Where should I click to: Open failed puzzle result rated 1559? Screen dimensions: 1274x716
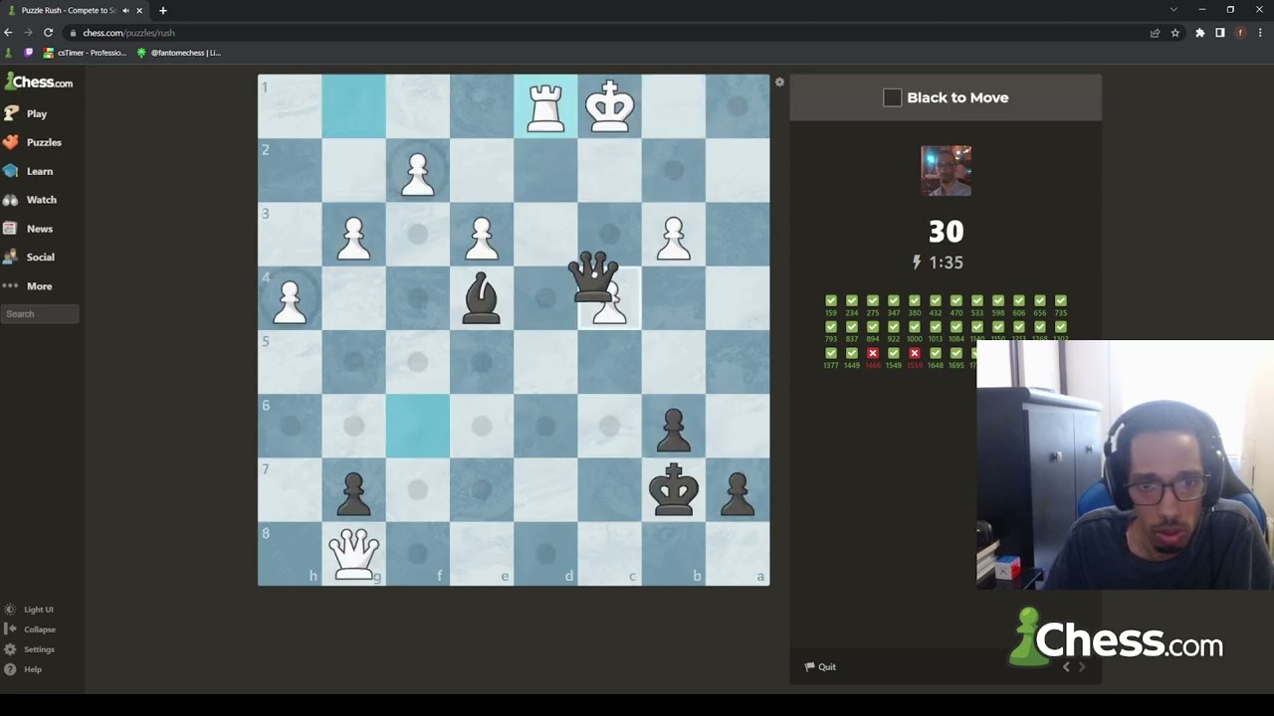(x=915, y=358)
